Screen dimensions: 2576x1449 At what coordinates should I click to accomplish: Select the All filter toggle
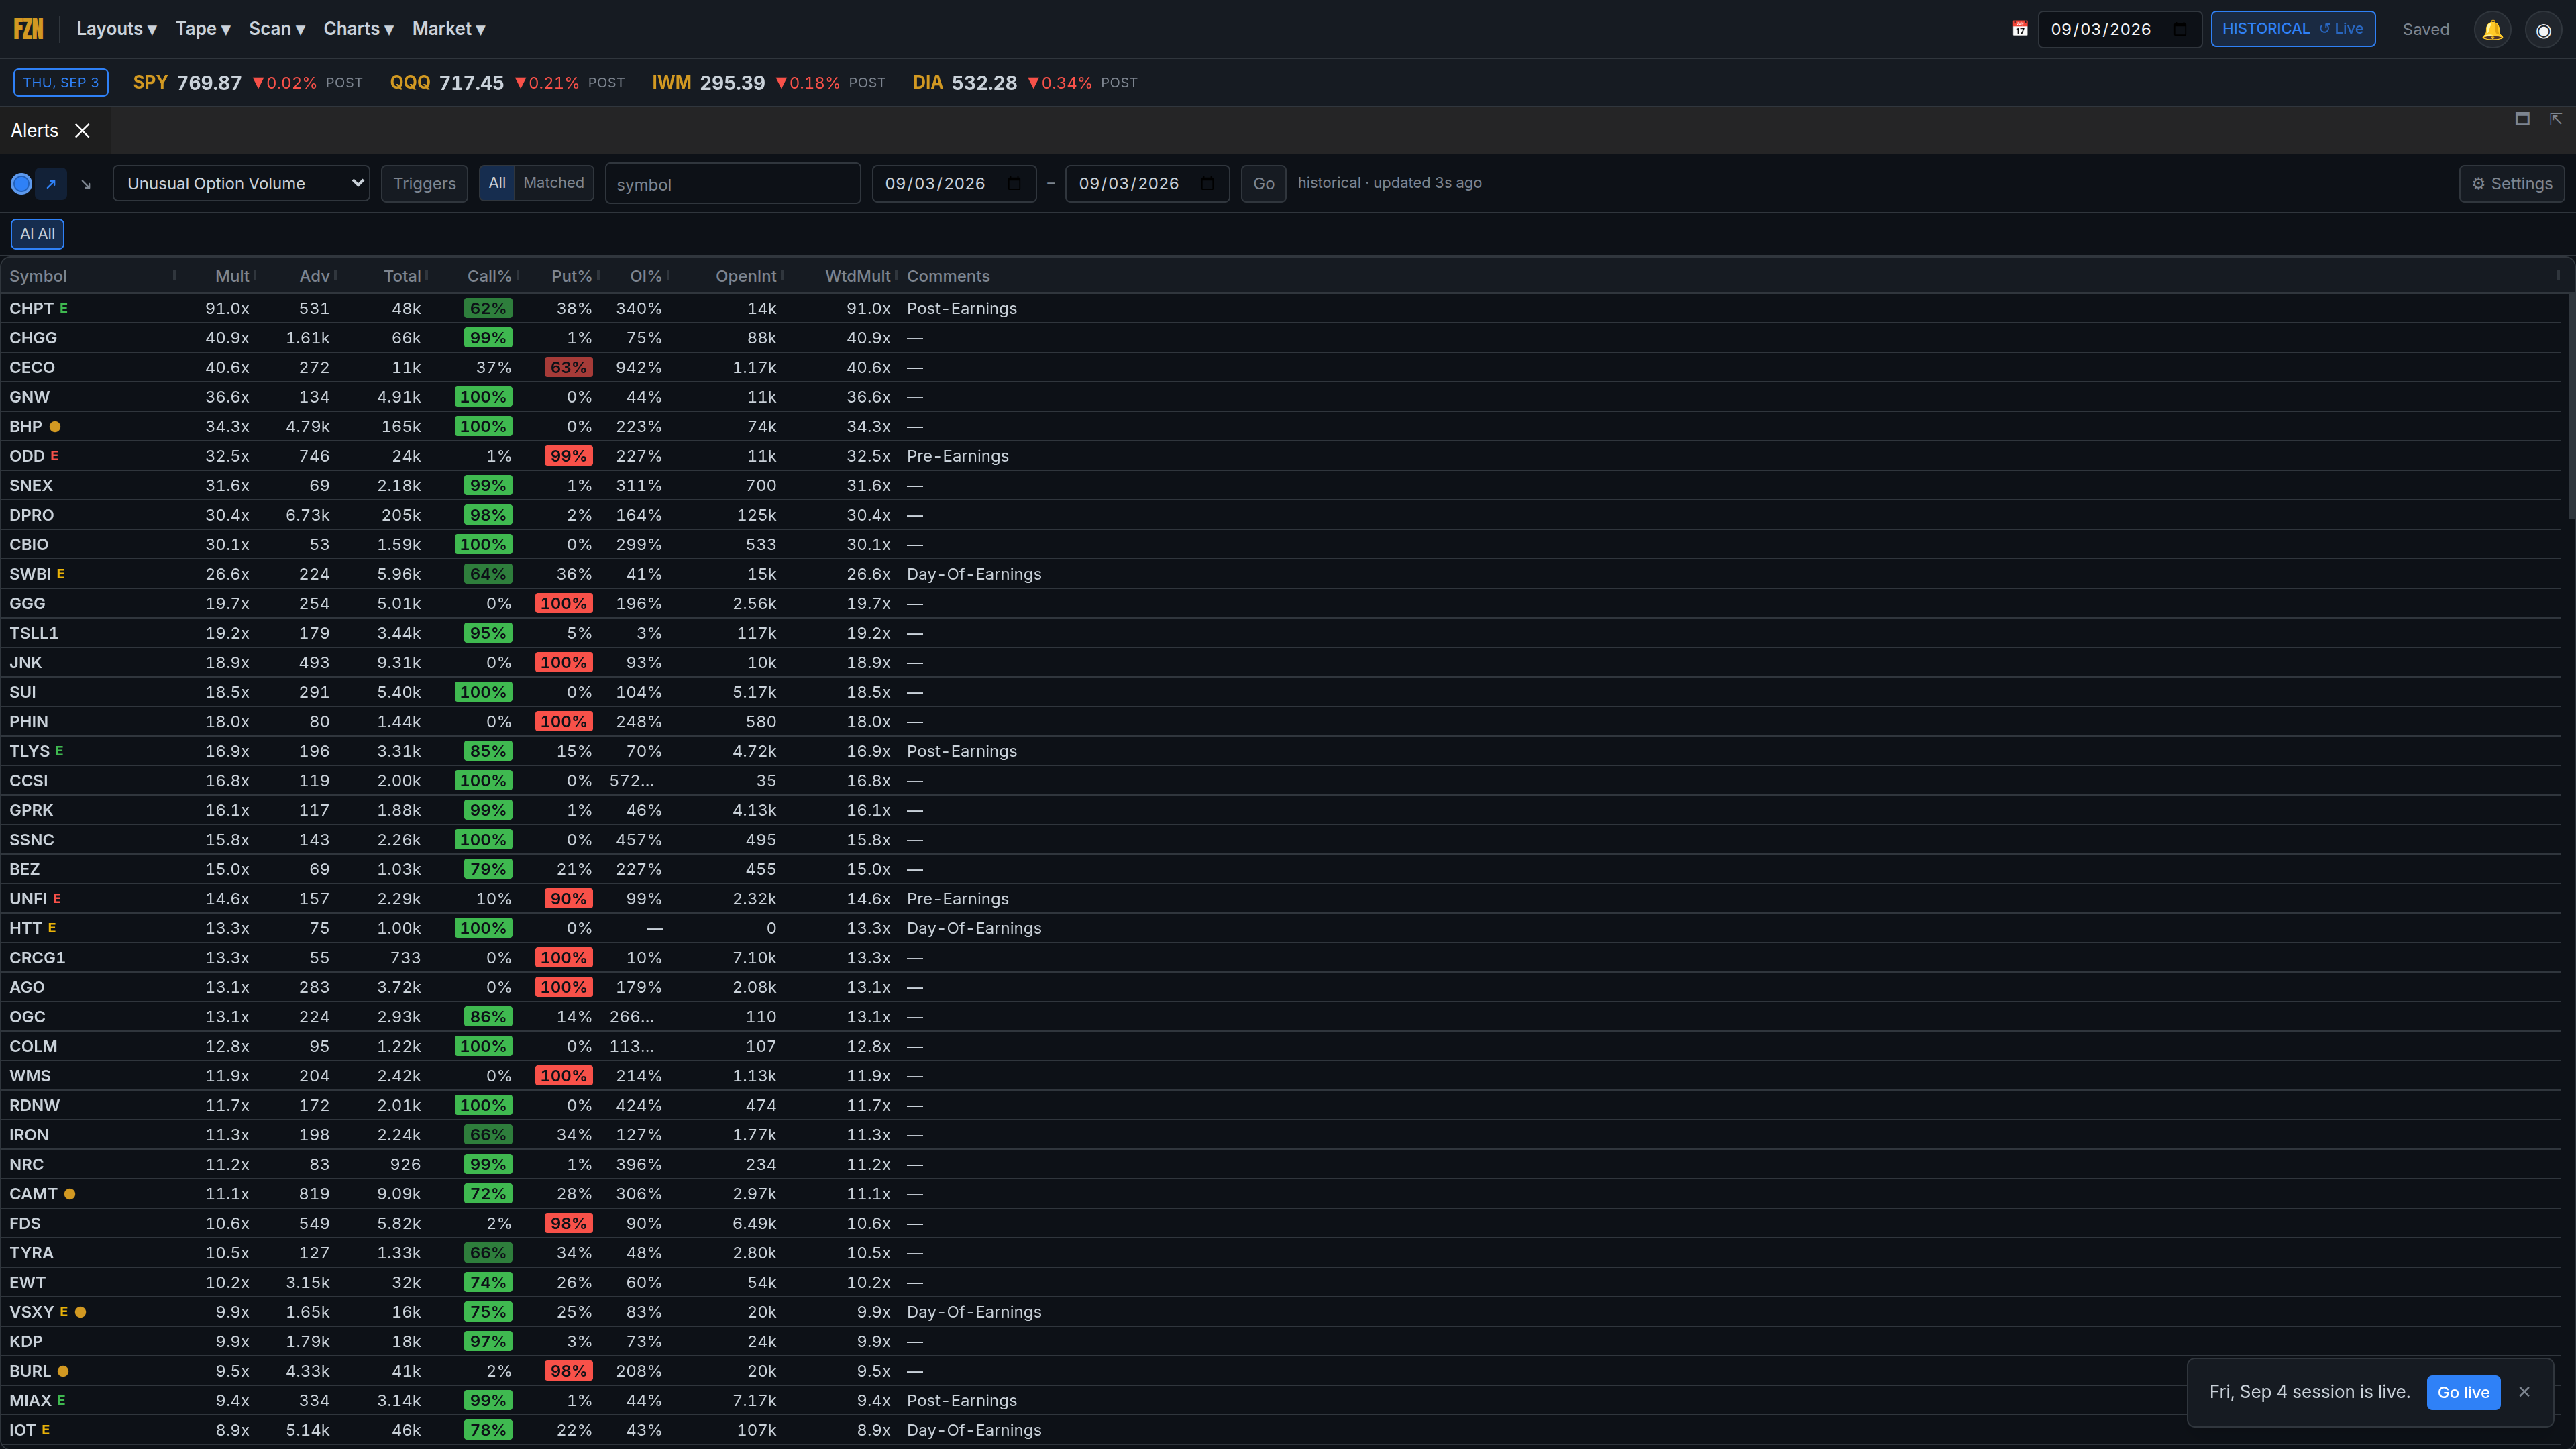[497, 183]
